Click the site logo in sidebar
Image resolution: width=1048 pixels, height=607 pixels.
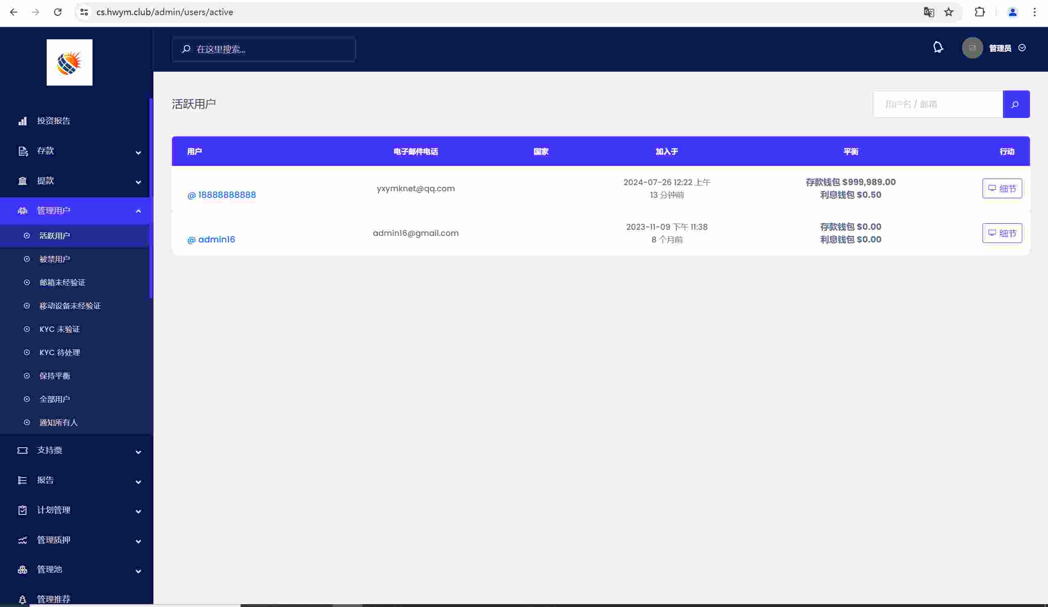[70, 62]
